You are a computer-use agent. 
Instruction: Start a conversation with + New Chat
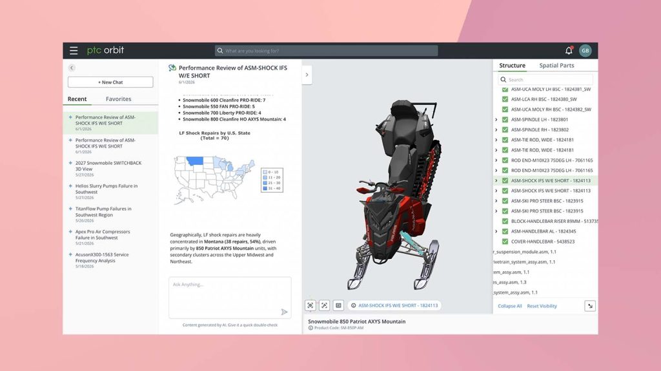[x=110, y=82]
